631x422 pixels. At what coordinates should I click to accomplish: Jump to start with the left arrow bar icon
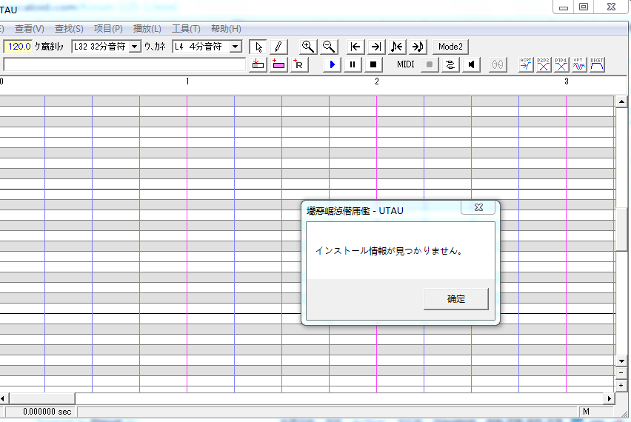[x=355, y=47]
